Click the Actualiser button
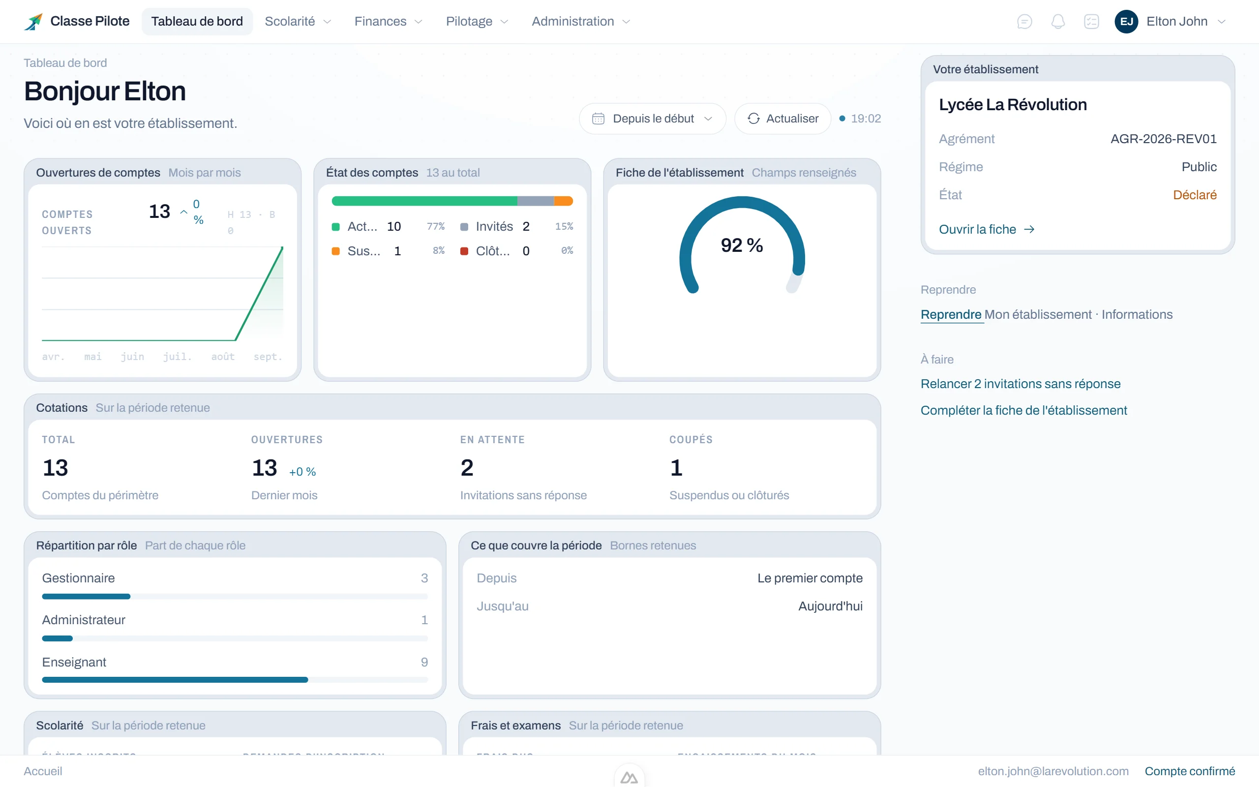 pyautogui.click(x=782, y=119)
